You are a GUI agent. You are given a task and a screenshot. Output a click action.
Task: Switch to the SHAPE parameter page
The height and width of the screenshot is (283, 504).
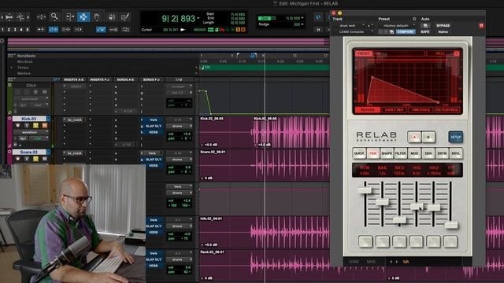[x=387, y=153]
